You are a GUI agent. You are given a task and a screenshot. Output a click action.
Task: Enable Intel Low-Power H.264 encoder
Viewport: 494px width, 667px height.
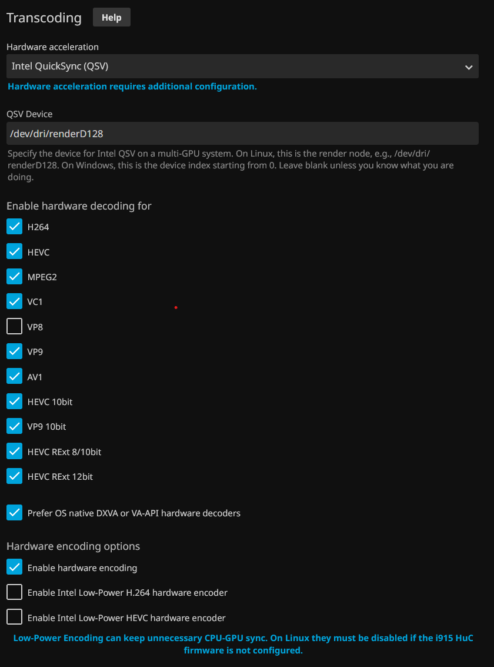[x=14, y=592]
